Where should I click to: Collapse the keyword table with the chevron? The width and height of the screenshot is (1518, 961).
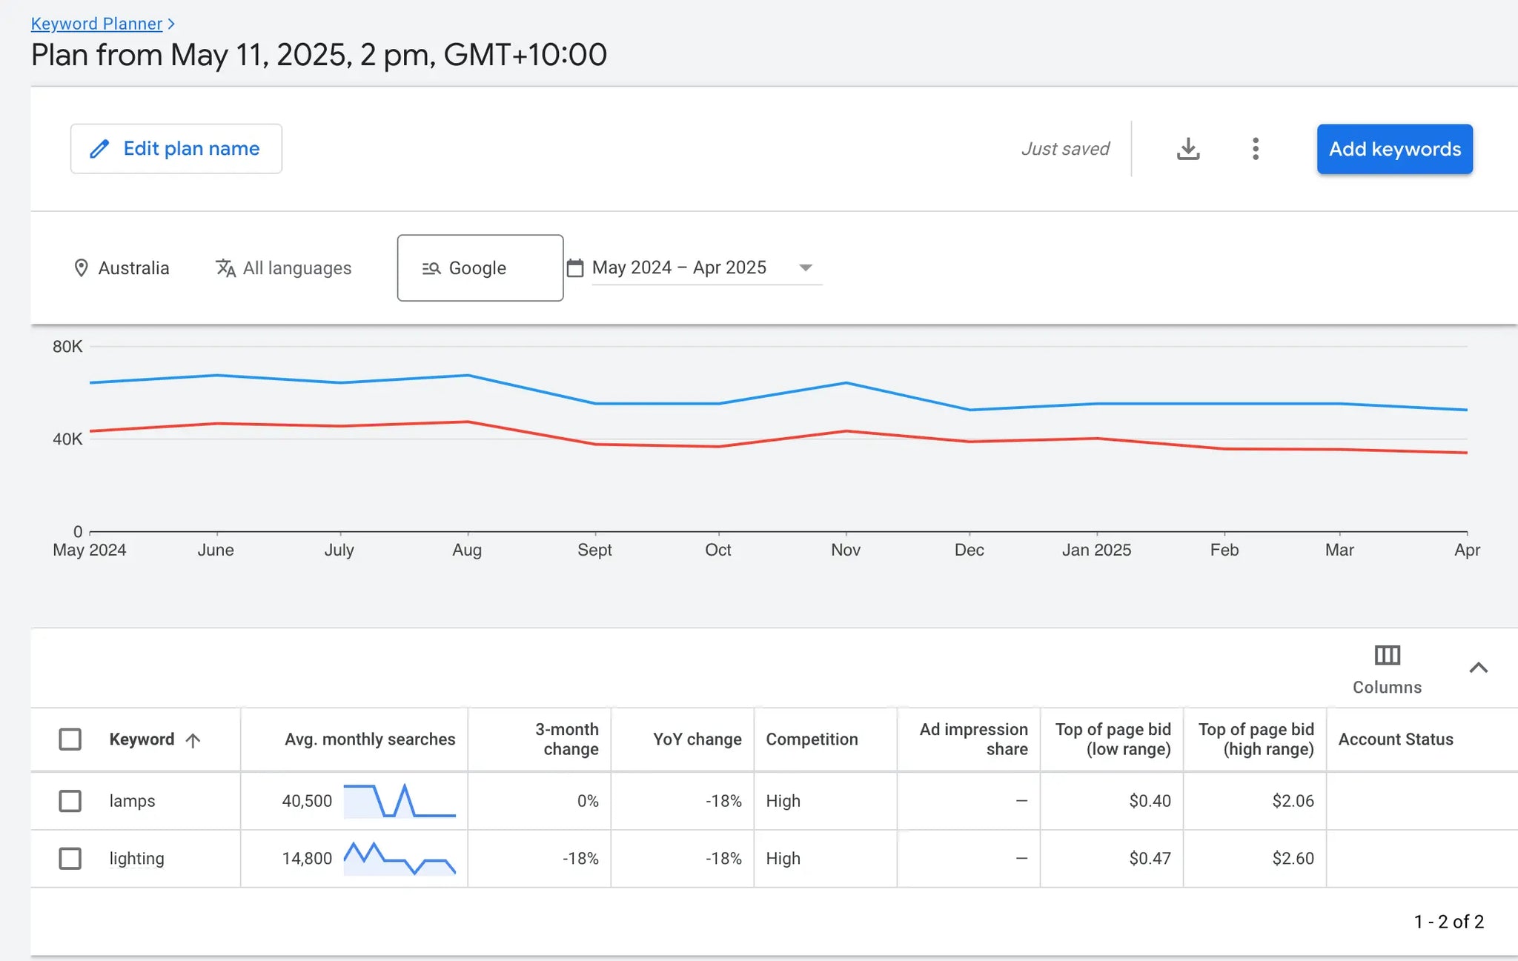[x=1478, y=668]
